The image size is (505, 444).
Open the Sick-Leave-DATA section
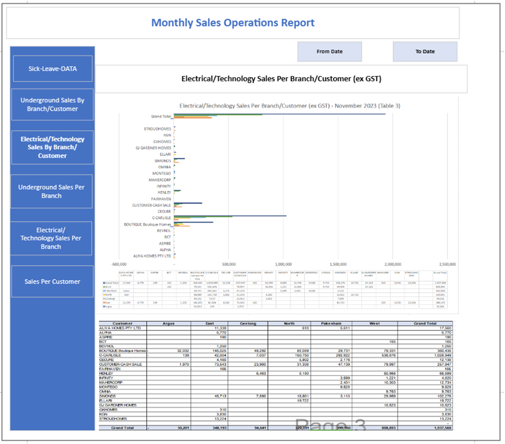point(53,69)
